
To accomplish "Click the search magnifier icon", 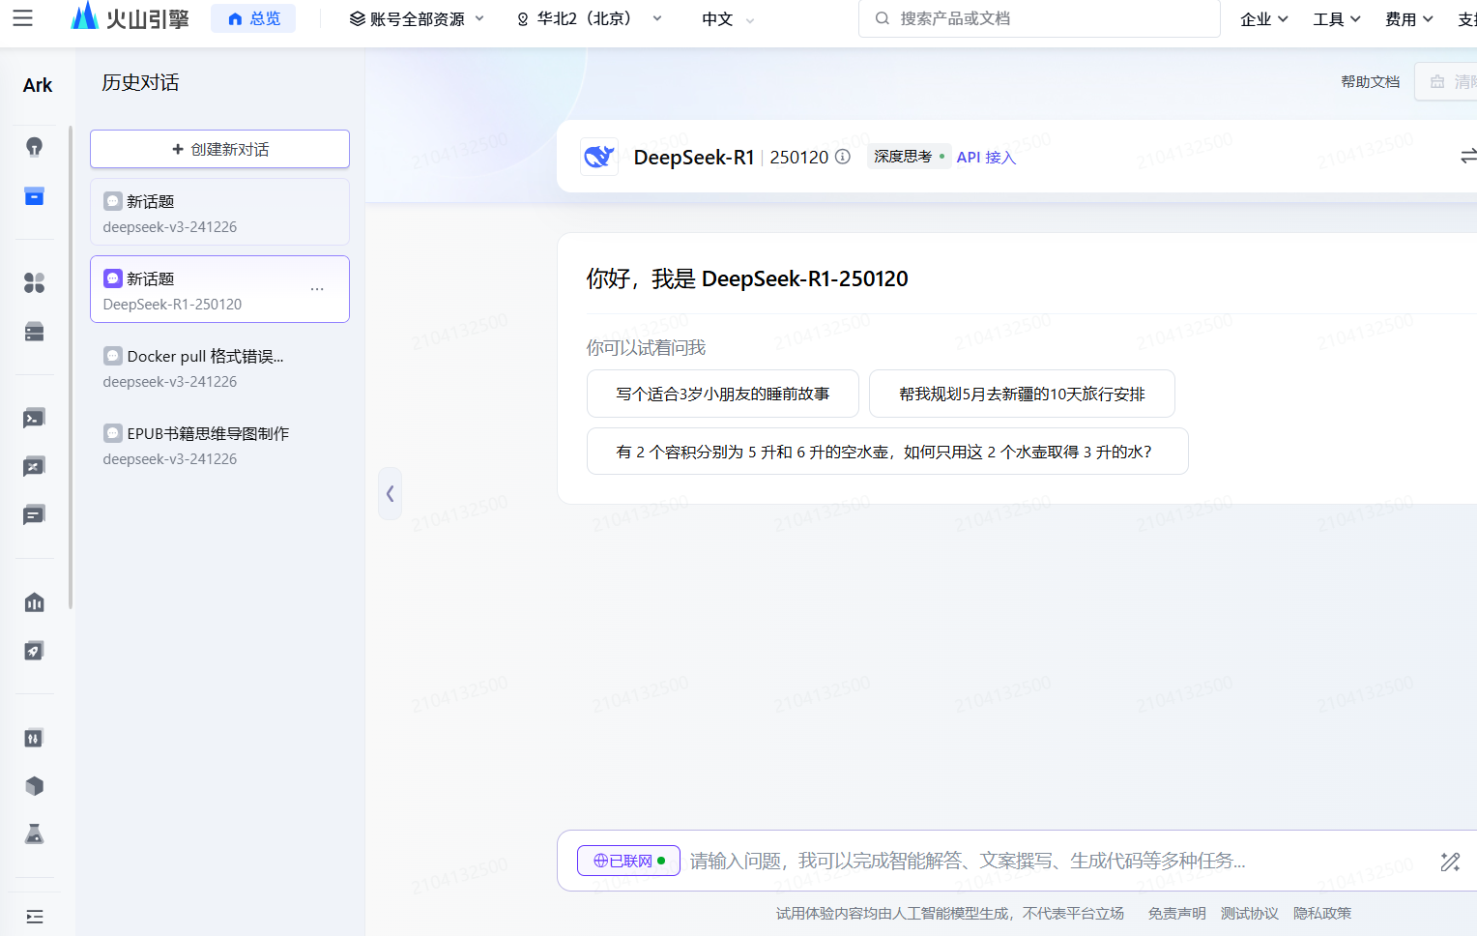I will [882, 18].
